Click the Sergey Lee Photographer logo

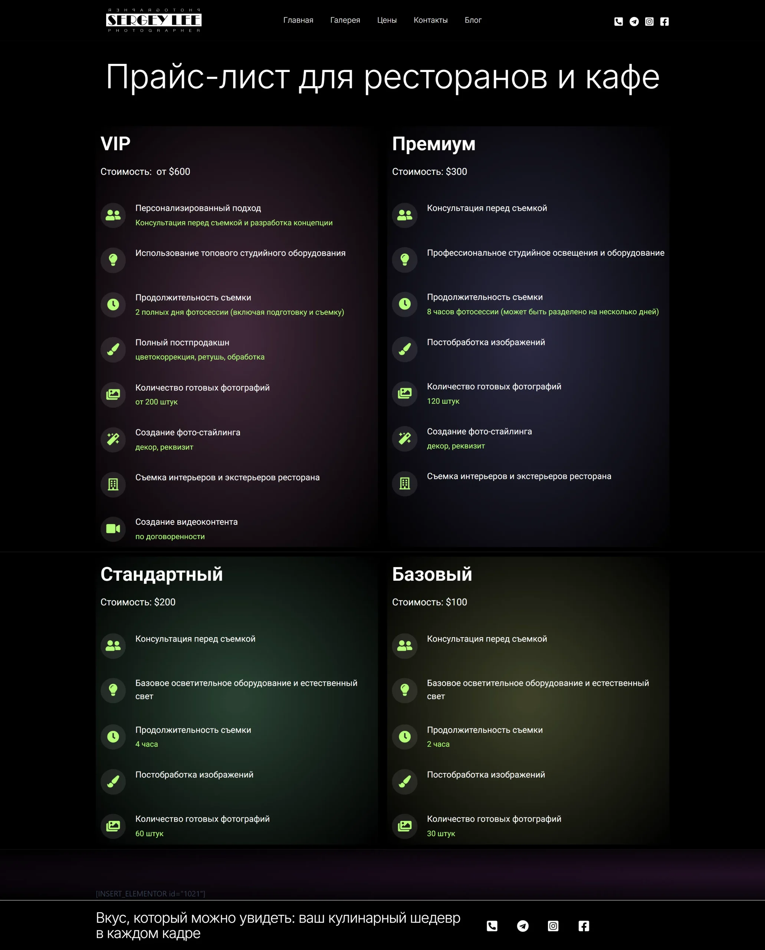(154, 20)
